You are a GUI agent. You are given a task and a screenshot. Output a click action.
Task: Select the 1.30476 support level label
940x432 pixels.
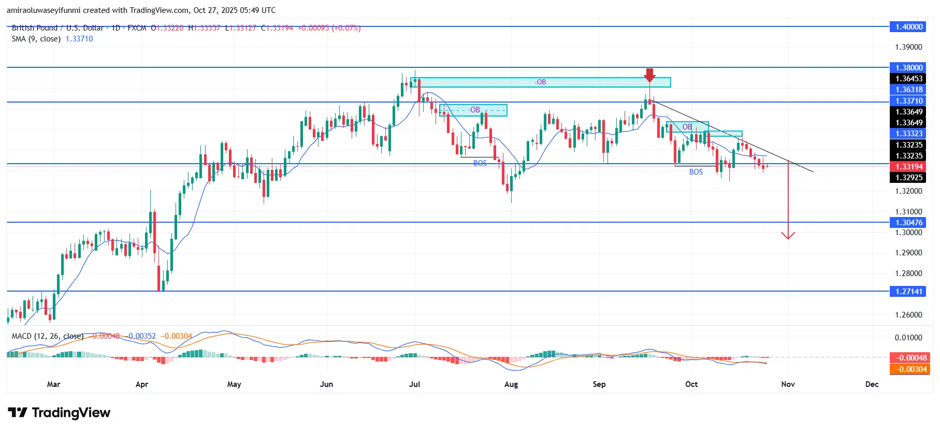point(909,223)
